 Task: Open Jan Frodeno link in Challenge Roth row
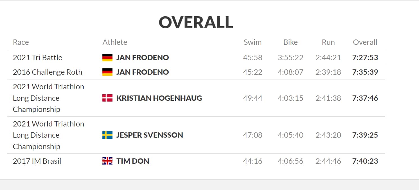[x=143, y=72]
